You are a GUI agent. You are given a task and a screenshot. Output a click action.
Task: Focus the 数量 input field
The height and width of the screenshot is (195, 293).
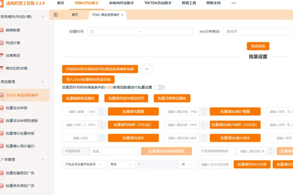(114, 151)
